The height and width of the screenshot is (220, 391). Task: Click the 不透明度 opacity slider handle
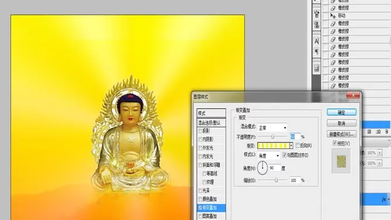pyautogui.click(x=273, y=136)
